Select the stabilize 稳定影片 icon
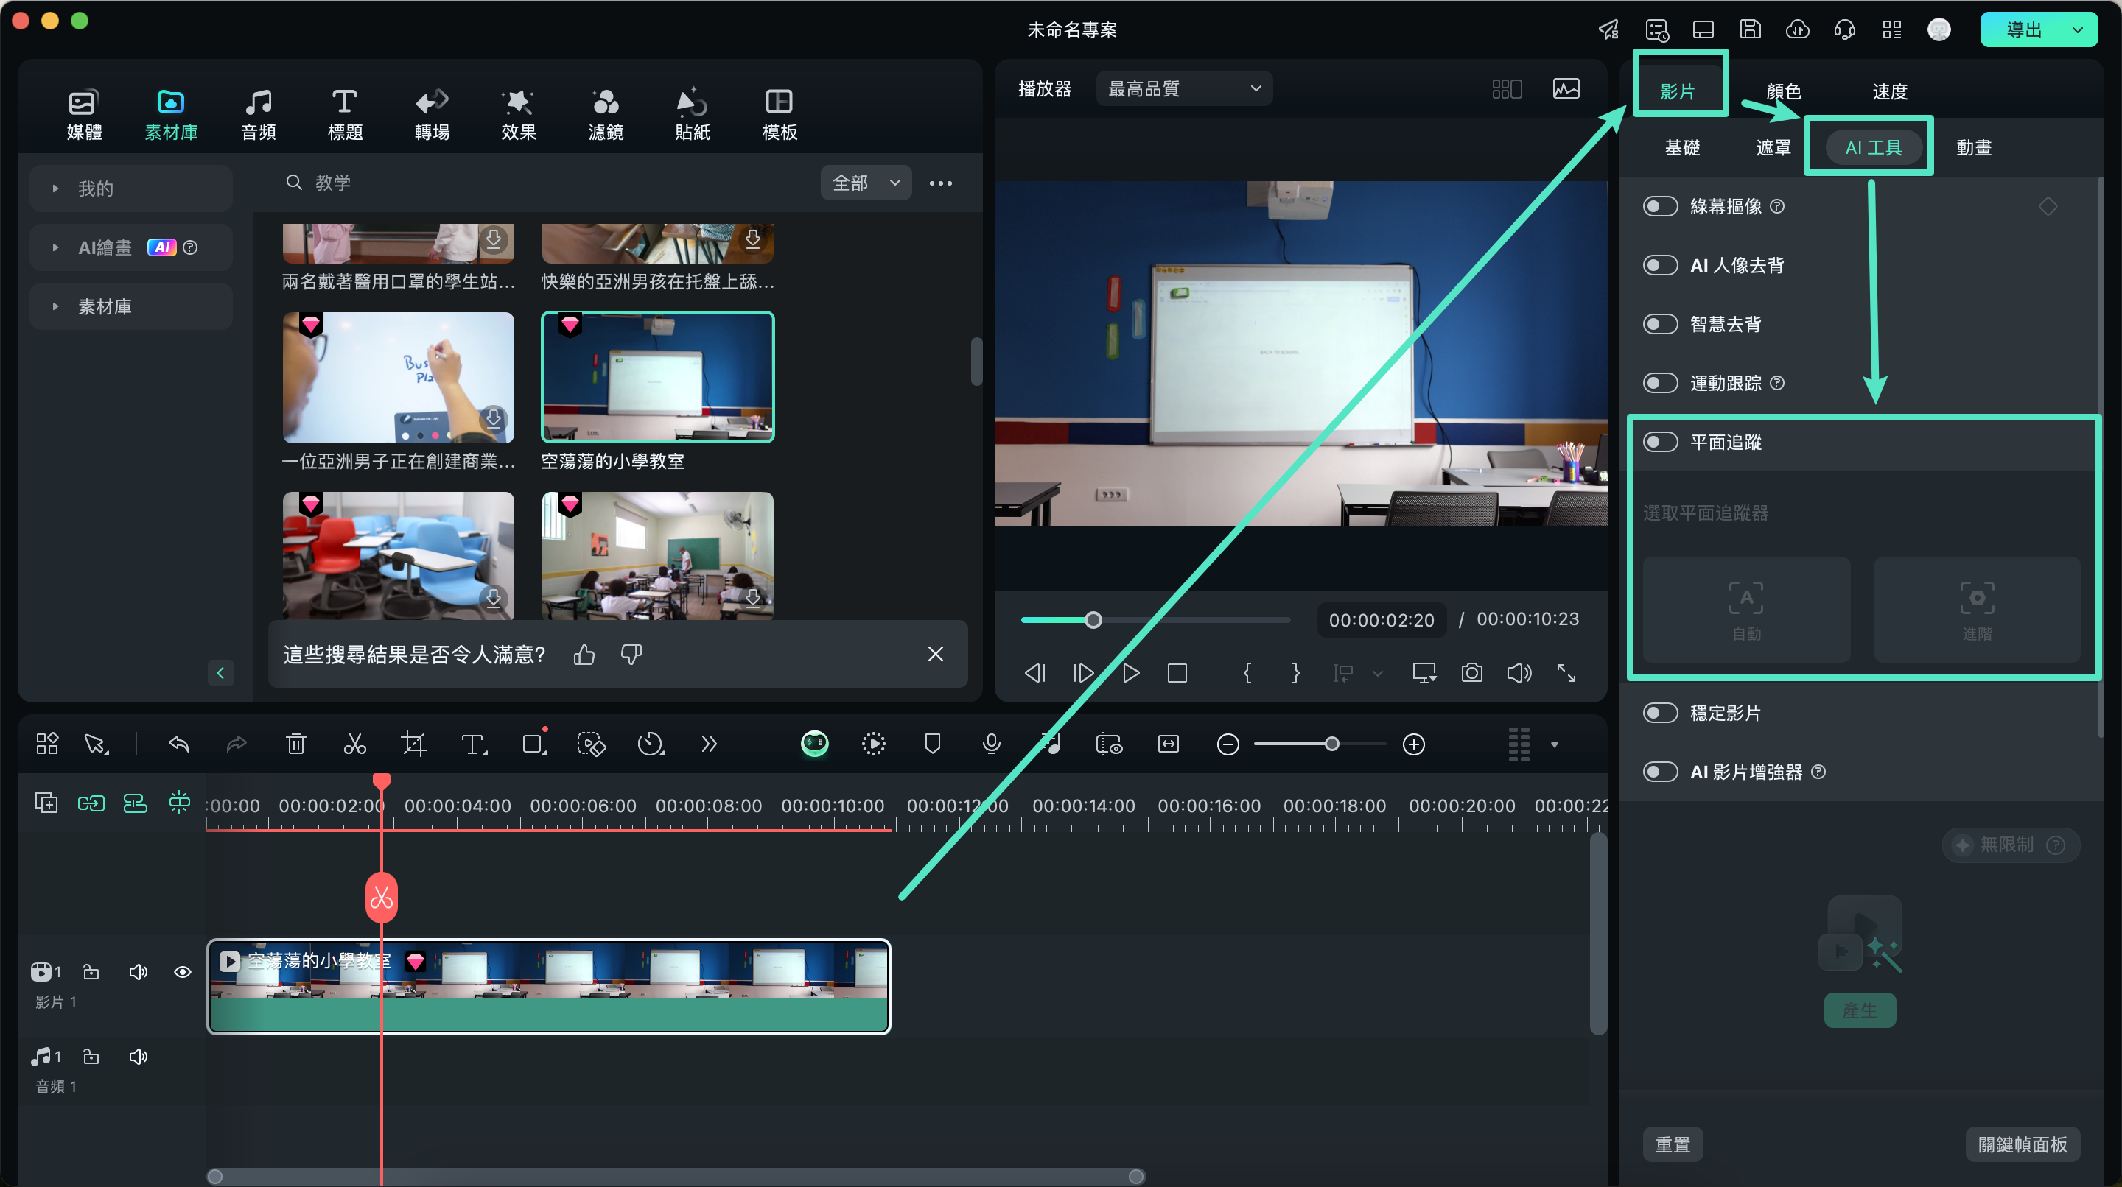The image size is (2122, 1187). (1660, 712)
